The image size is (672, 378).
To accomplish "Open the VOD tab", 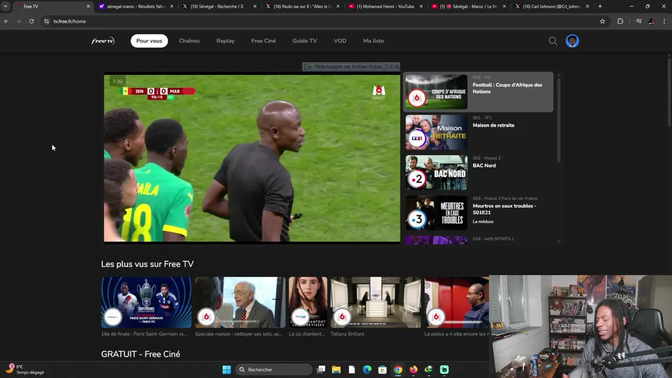I will 340,41.
